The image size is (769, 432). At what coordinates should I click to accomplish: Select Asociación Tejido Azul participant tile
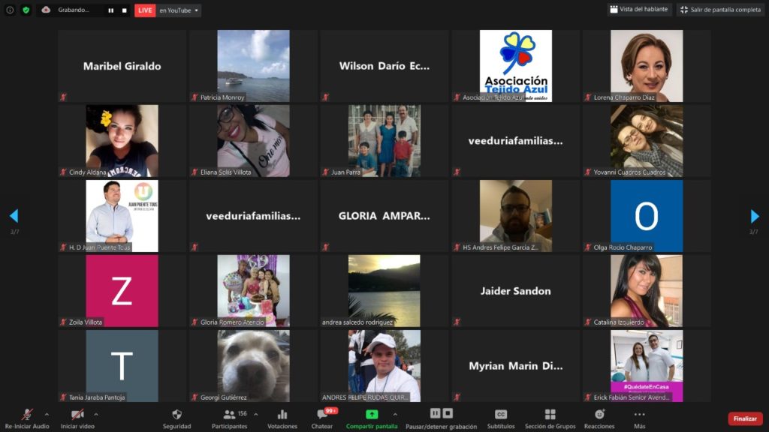(515, 66)
